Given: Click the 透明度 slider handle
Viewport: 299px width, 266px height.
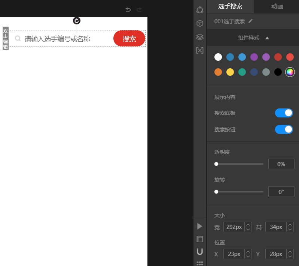Looking at the screenshot, I should tap(216, 164).
